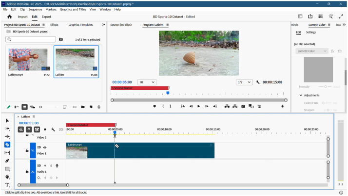Select the Type tool

point(7,185)
